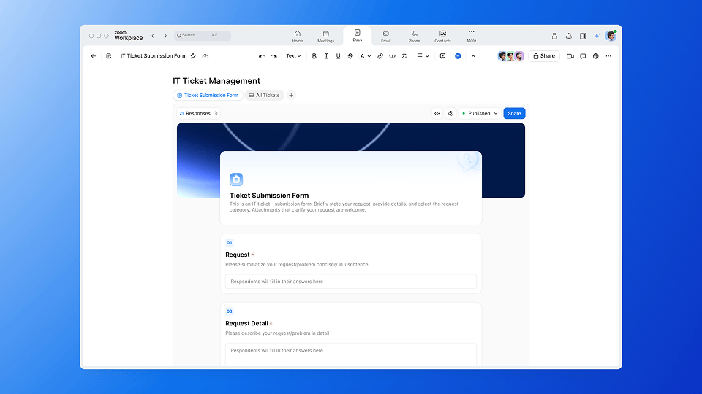The height and width of the screenshot is (394, 702).
Task: Toggle form preview with the eye icon
Action: 437,114
